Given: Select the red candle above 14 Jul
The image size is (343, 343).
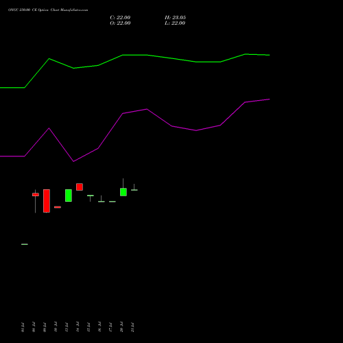Looking at the screenshot, I should pos(80,187).
